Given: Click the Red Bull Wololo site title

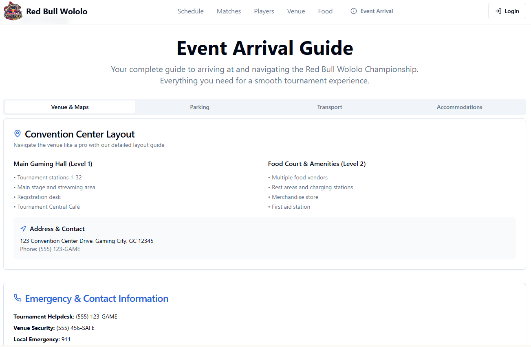Looking at the screenshot, I should coord(57,11).
